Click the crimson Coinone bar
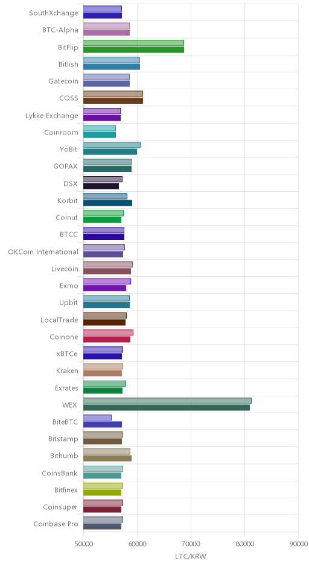The height and width of the screenshot is (567, 309). 107,340
